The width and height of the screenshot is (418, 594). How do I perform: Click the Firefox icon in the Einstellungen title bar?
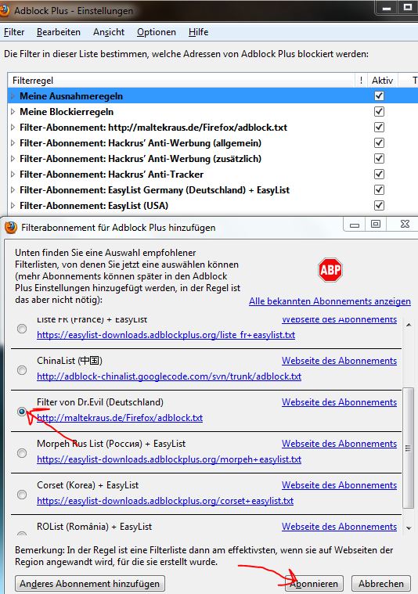pyautogui.click(x=4, y=10)
